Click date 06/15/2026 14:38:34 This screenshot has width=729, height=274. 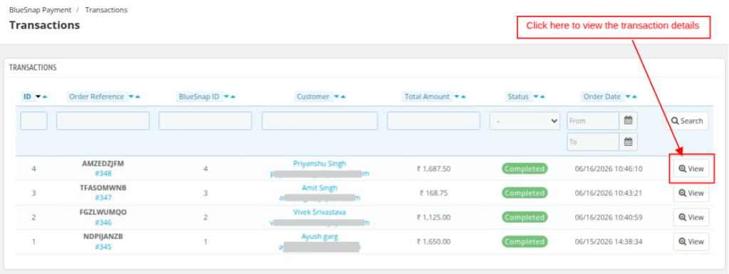click(609, 241)
